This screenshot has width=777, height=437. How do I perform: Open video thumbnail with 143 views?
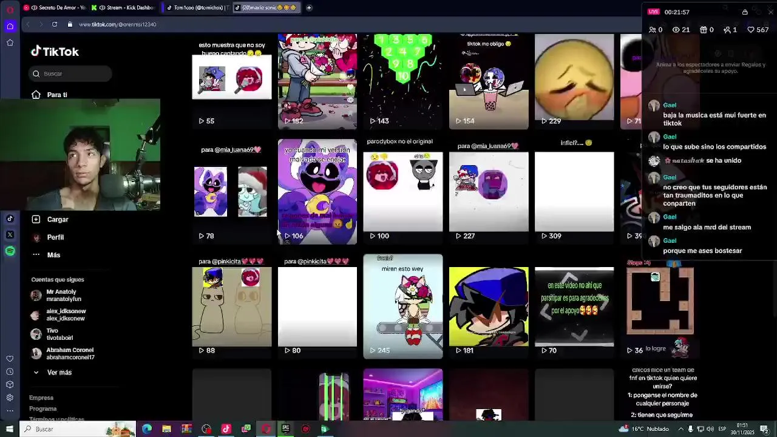pyautogui.click(x=403, y=81)
